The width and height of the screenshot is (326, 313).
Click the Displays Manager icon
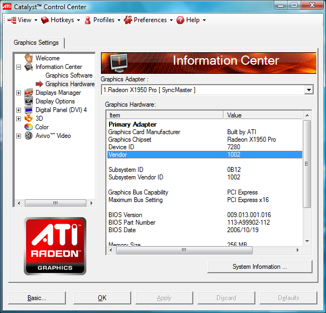click(29, 93)
